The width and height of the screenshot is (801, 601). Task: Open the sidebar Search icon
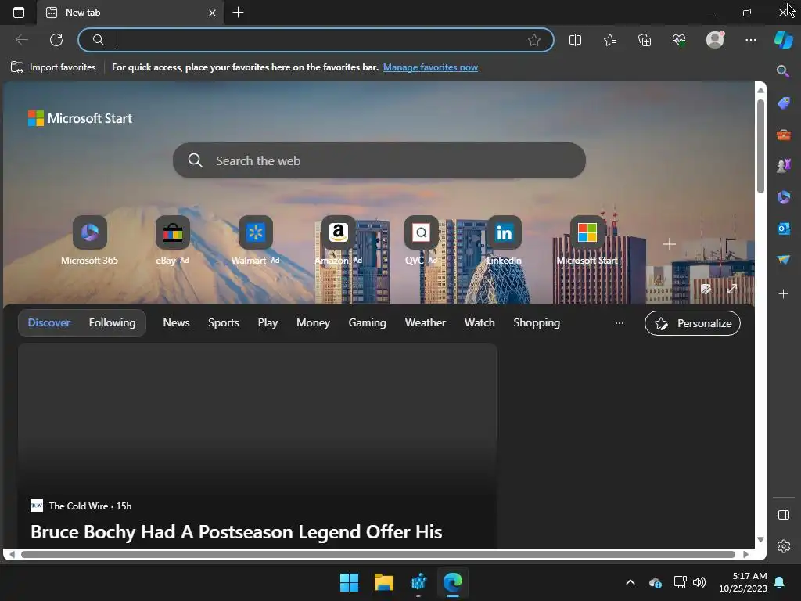783,71
